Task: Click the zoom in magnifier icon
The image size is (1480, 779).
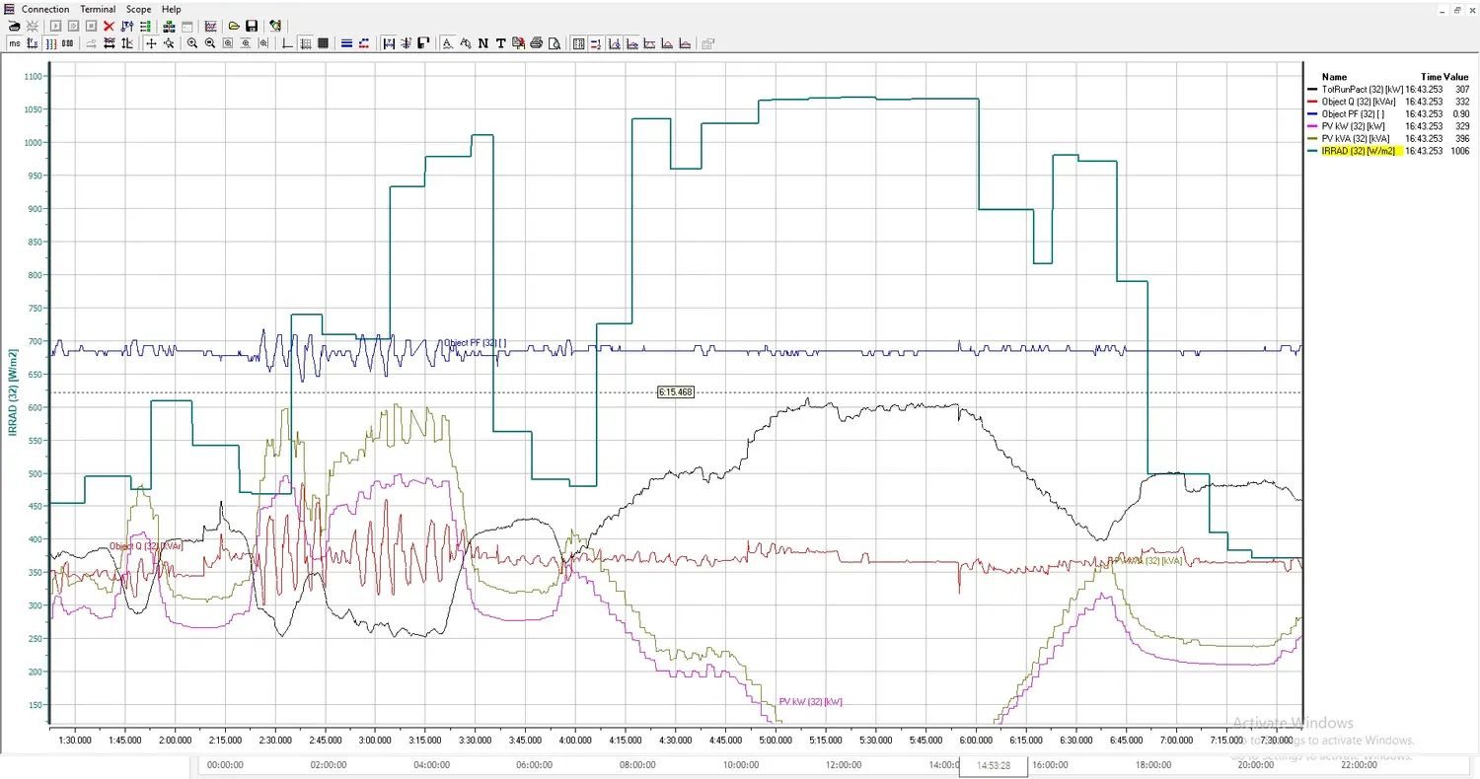Action: (x=192, y=43)
